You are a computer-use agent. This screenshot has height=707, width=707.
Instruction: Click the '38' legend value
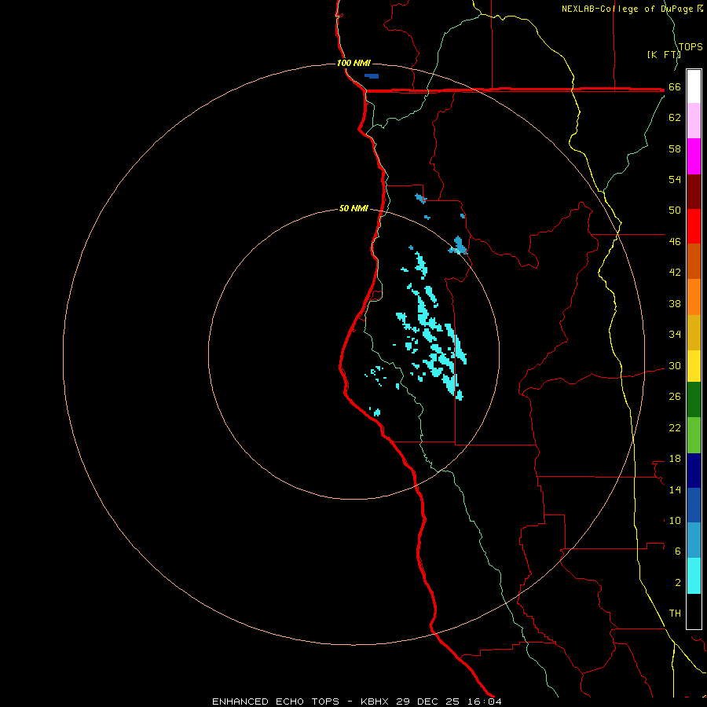[x=675, y=303]
